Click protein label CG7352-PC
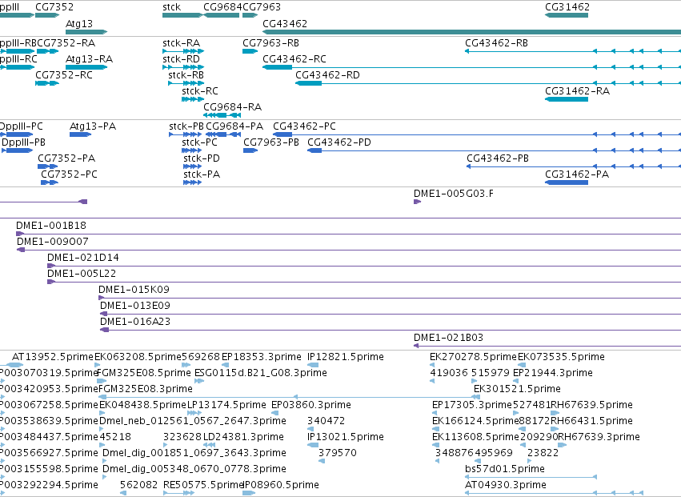The height and width of the screenshot is (497, 681). click(x=69, y=174)
